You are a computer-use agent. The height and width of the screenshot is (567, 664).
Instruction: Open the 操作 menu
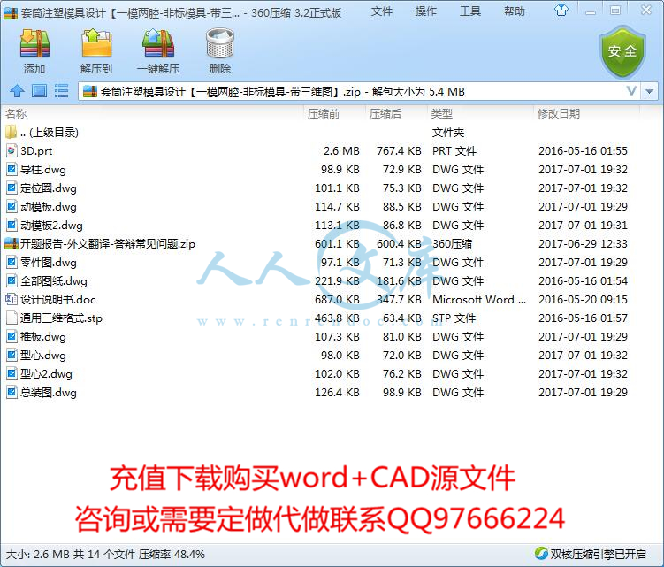coord(426,11)
